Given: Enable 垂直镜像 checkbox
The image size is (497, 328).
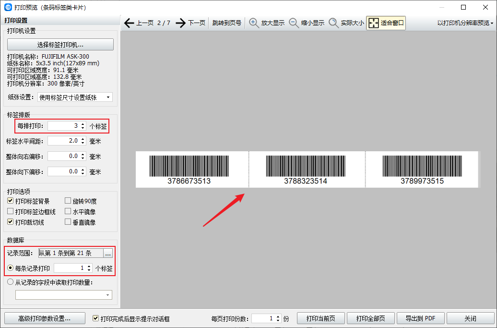Looking at the screenshot, I should coord(68,222).
